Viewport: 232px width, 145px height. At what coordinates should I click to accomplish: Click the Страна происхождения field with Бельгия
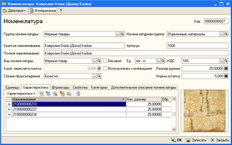click(68, 76)
